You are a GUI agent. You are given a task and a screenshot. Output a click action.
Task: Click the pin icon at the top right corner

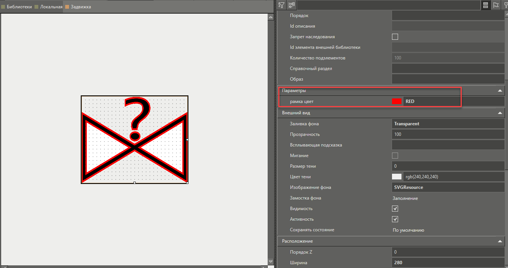coord(506,5)
